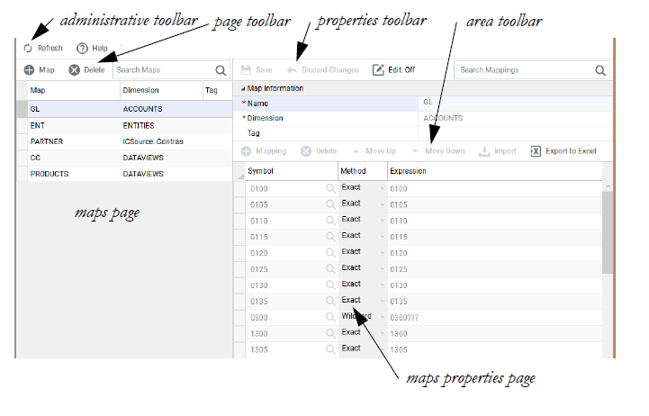Click Discard Changes button
Image resolution: width=649 pixels, height=416 pixels.
coord(321,69)
